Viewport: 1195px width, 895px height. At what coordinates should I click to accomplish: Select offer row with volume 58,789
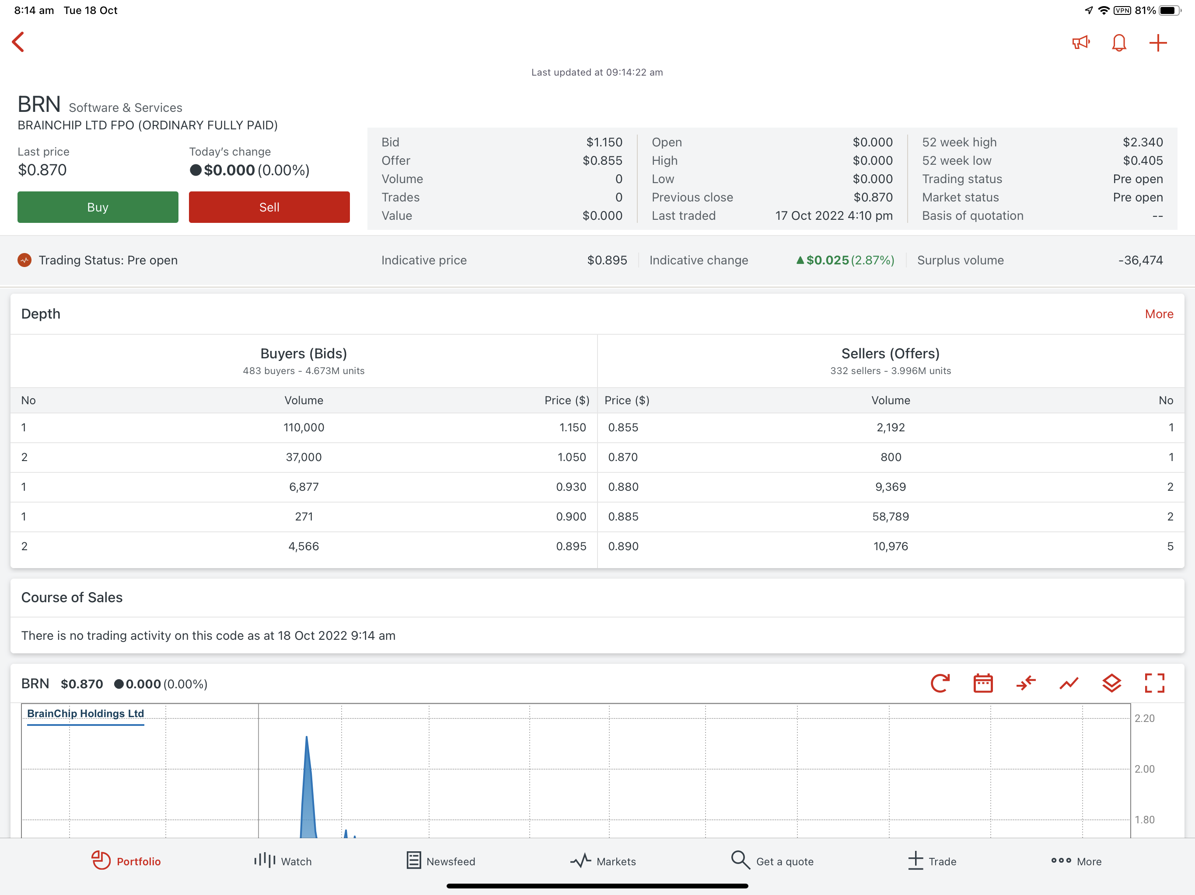pos(891,517)
